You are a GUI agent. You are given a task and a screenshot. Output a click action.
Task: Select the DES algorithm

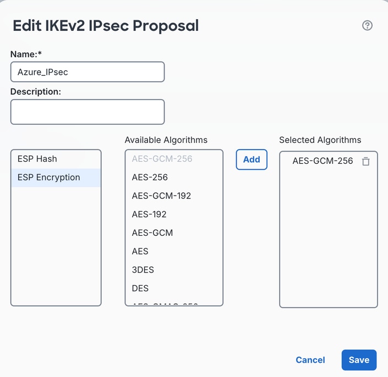tap(174, 289)
